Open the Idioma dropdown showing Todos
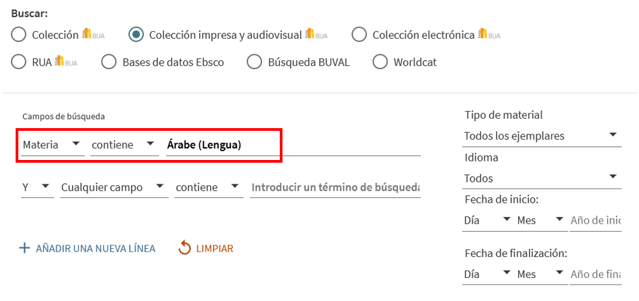The width and height of the screenshot is (639, 301). click(542, 178)
